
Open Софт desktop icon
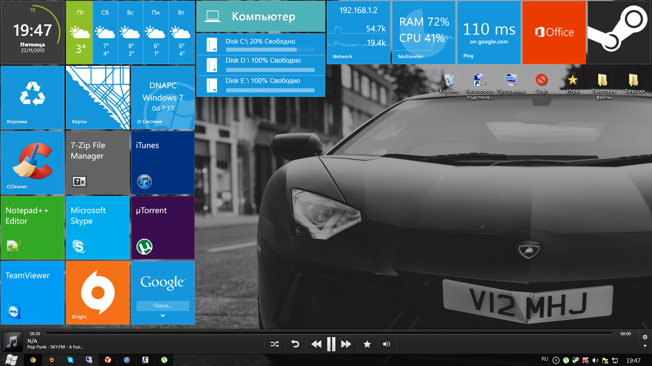pos(542,84)
